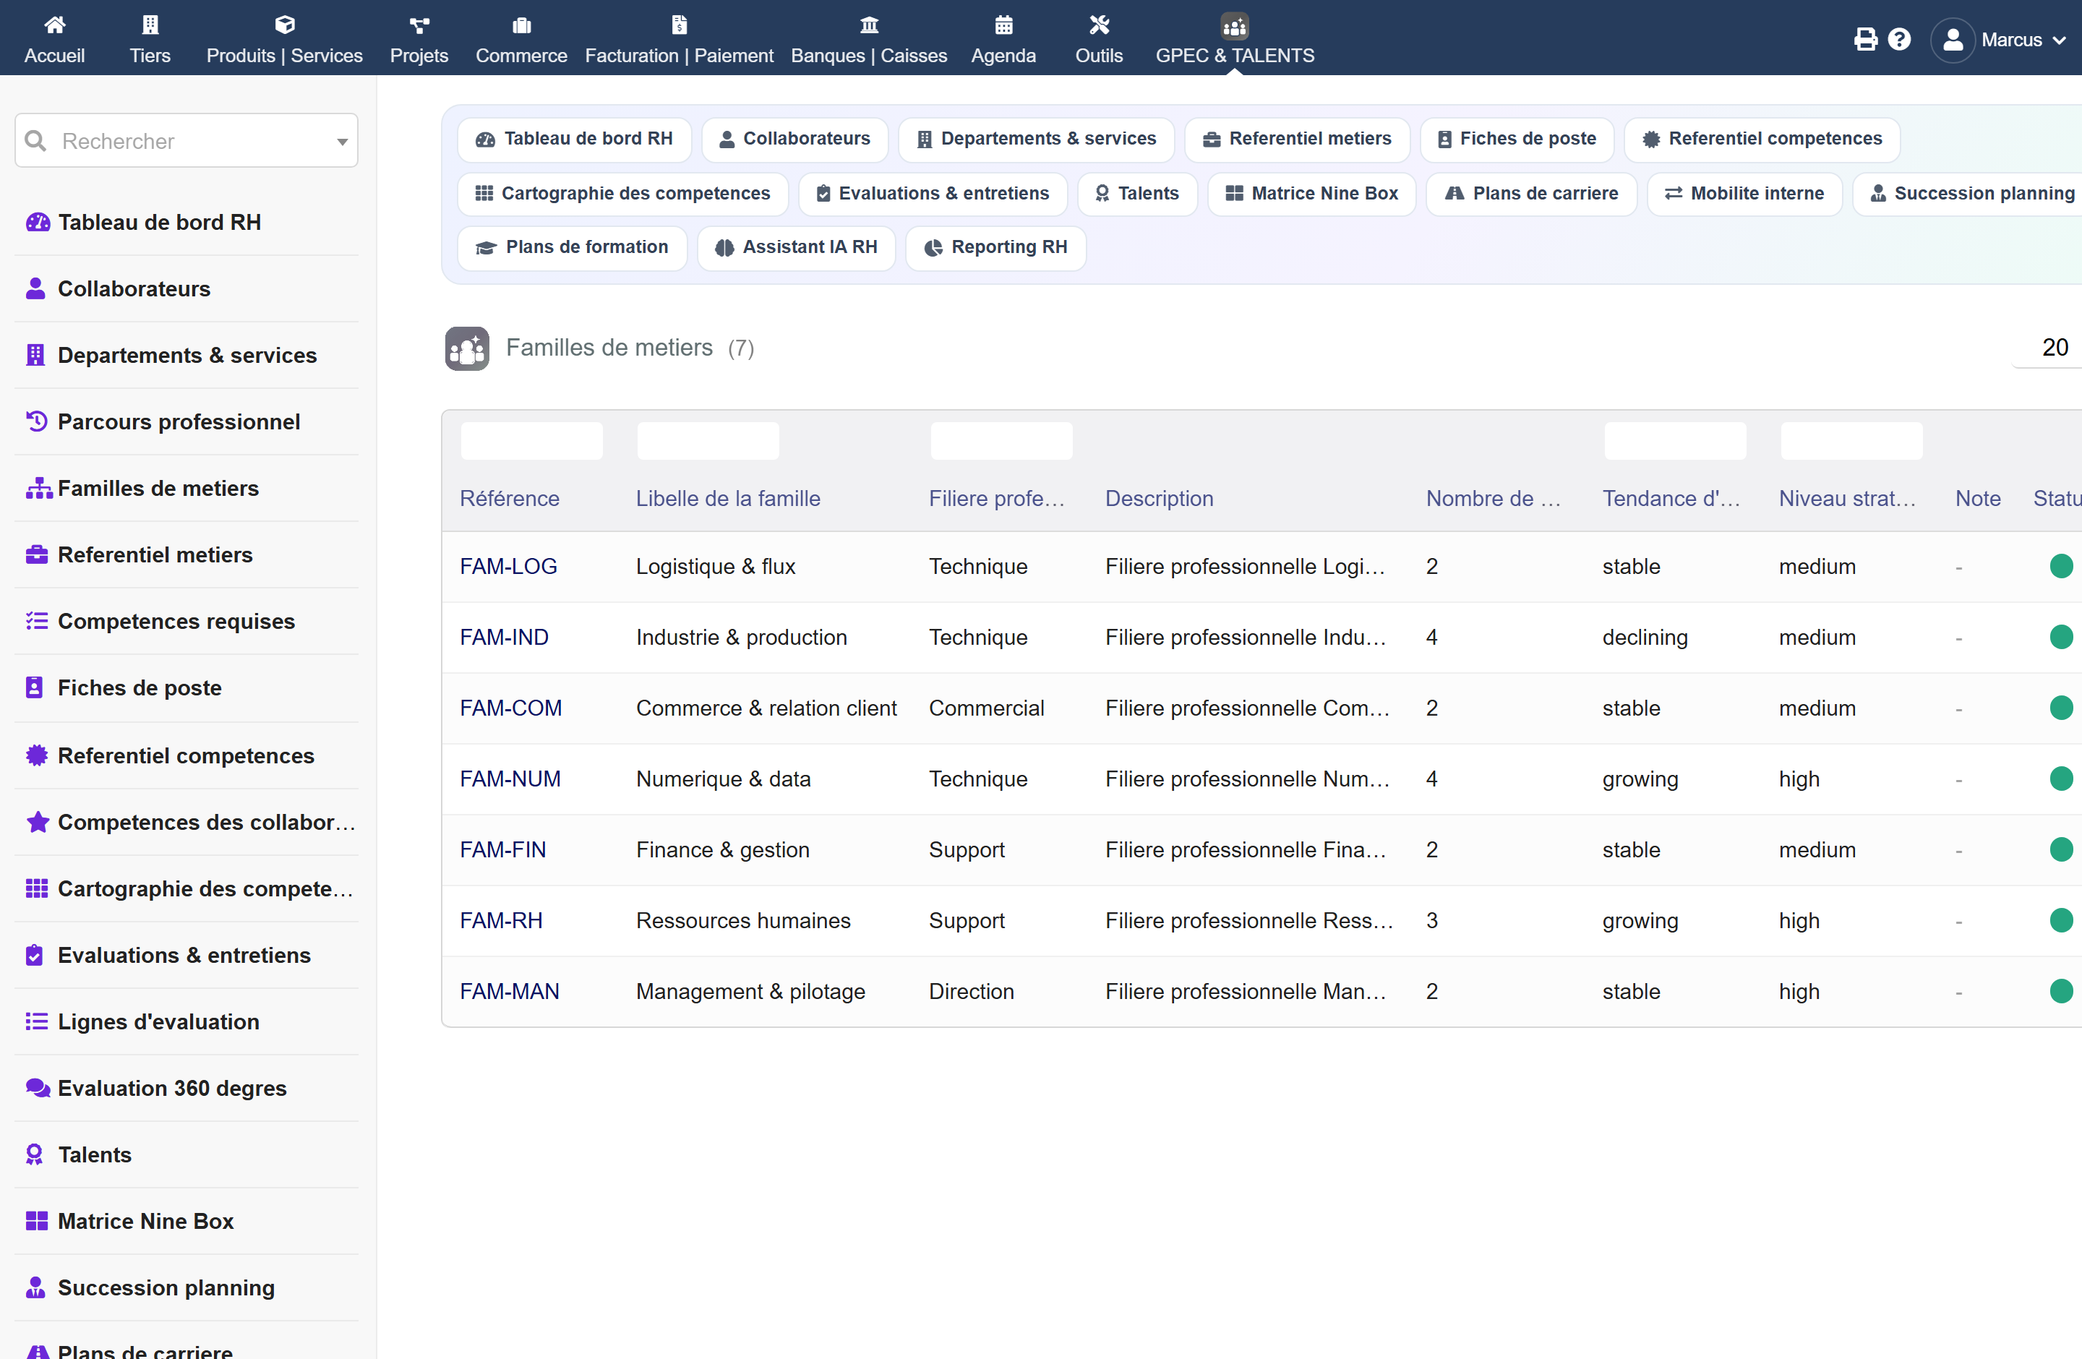Sort by the Libelle de la famille column
Viewport: 2082px width, 1359px height.
pyautogui.click(x=728, y=499)
